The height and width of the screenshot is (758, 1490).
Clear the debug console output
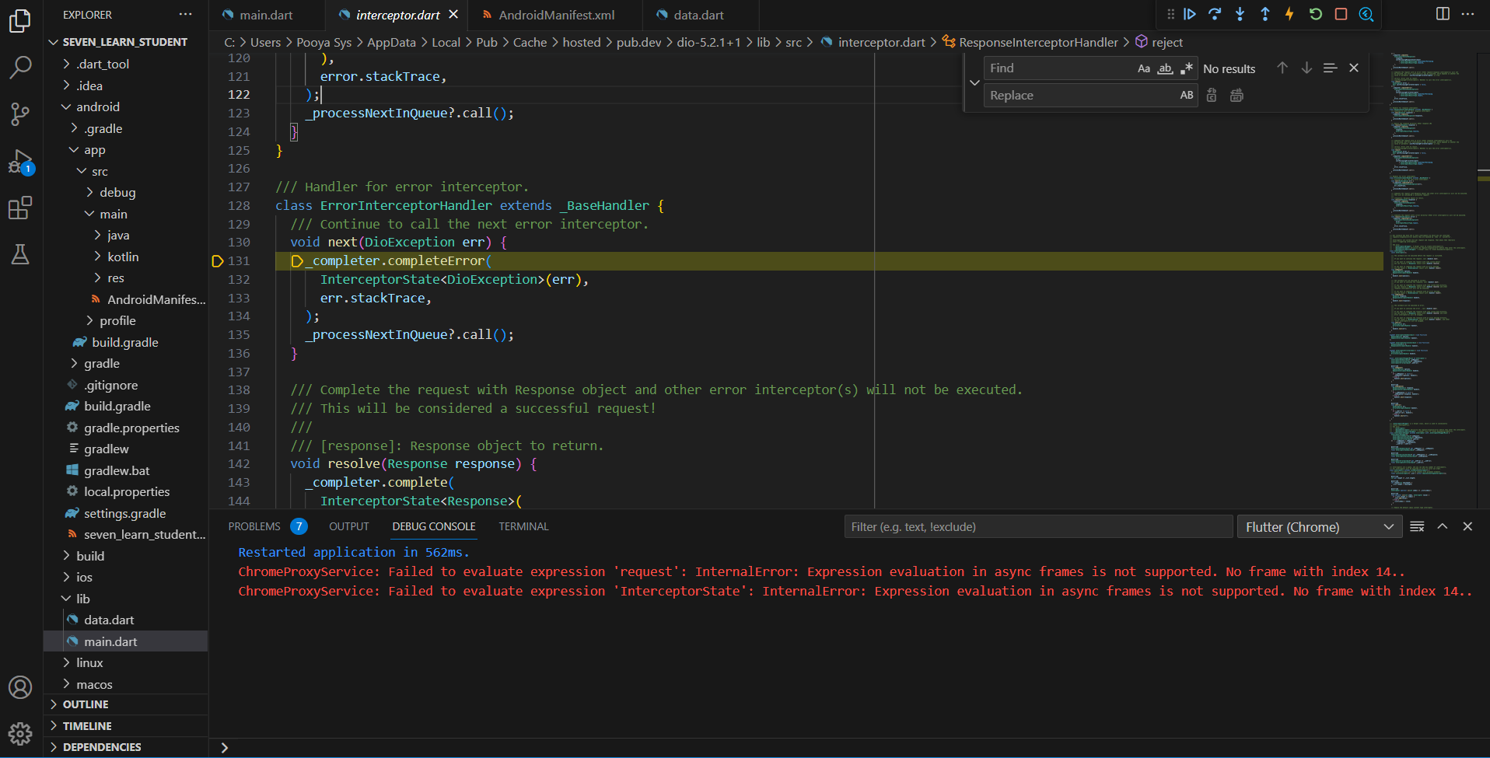(x=1417, y=526)
